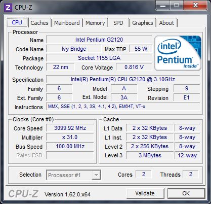This screenshot has height=204, width=211.
Task: Close the CPU-Z window
Action: (195, 6)
